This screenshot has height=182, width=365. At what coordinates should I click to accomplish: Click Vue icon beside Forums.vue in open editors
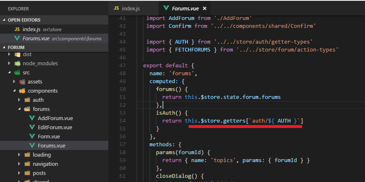tap(17, 39)
